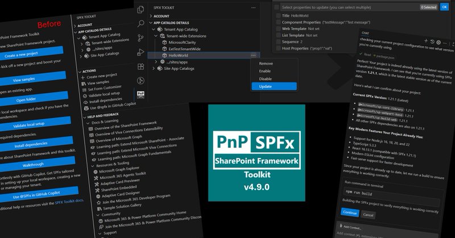Open the Adaptive Card Previewer entry

click(x=120, y=182)
